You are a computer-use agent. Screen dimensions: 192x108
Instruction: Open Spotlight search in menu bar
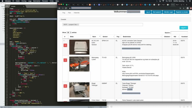click(187, 1)
